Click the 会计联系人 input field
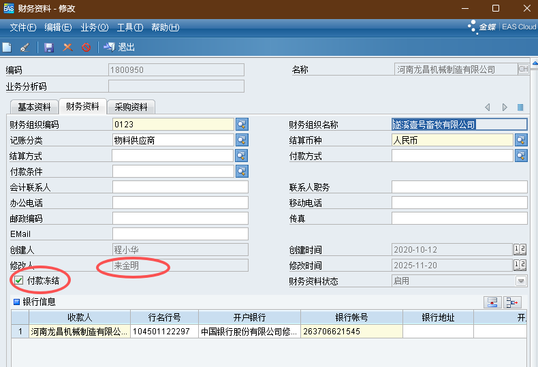The height and width of the screenshot is (367, 538). 180,187
